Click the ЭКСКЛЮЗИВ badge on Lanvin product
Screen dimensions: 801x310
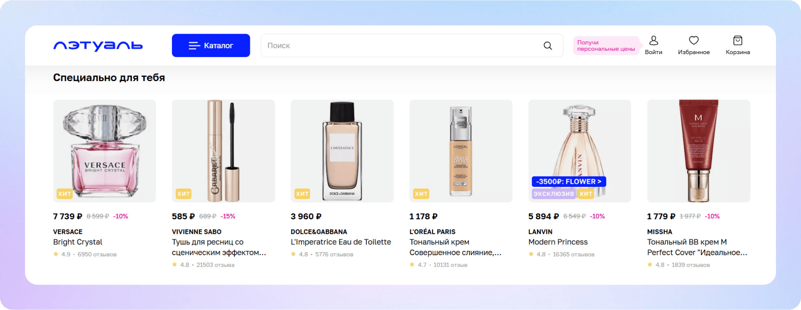click(554, 193)
